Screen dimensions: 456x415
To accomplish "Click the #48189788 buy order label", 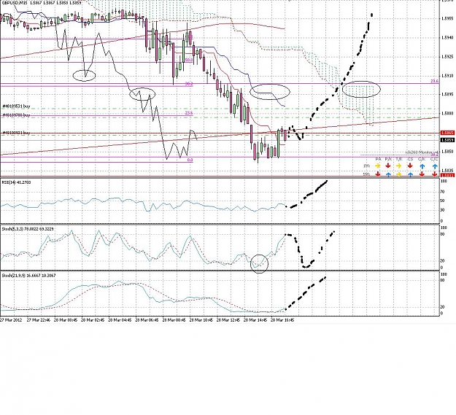I will [16, 115].
